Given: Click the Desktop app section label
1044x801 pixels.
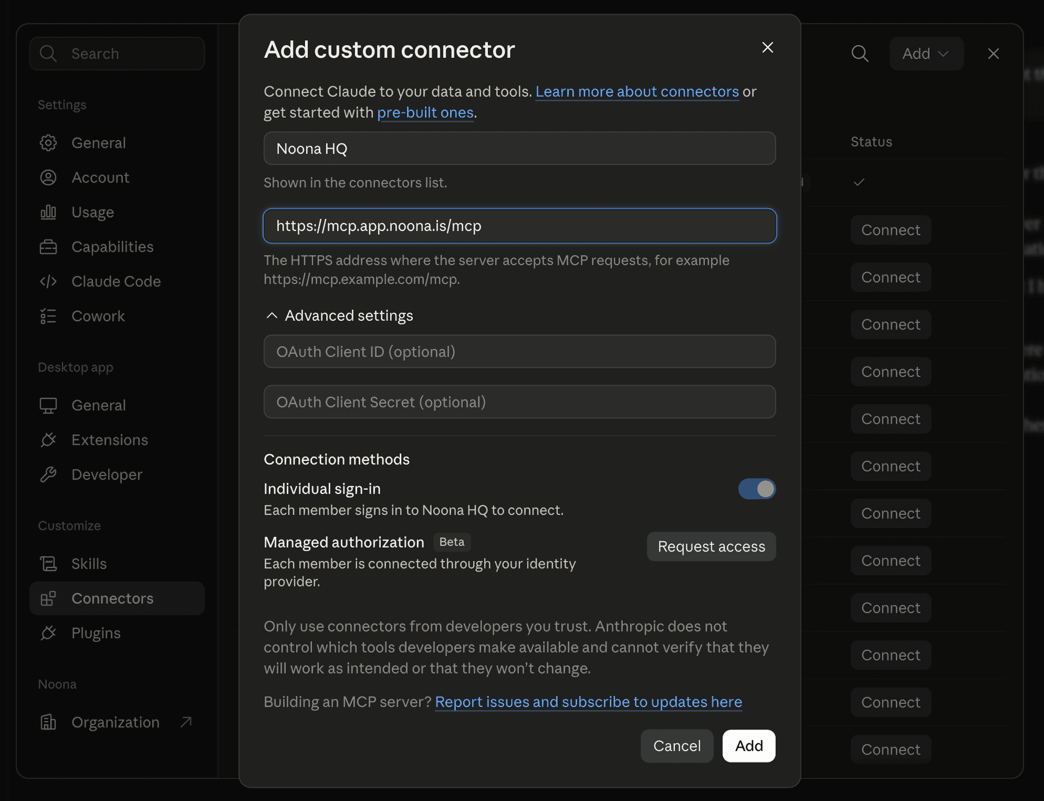Looking at the screenshot, I should 76,367.
